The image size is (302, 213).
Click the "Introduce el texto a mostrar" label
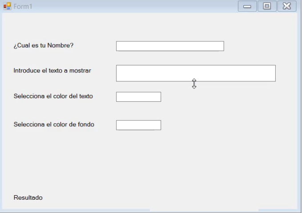pyautogui.click(x=52, y=70)
